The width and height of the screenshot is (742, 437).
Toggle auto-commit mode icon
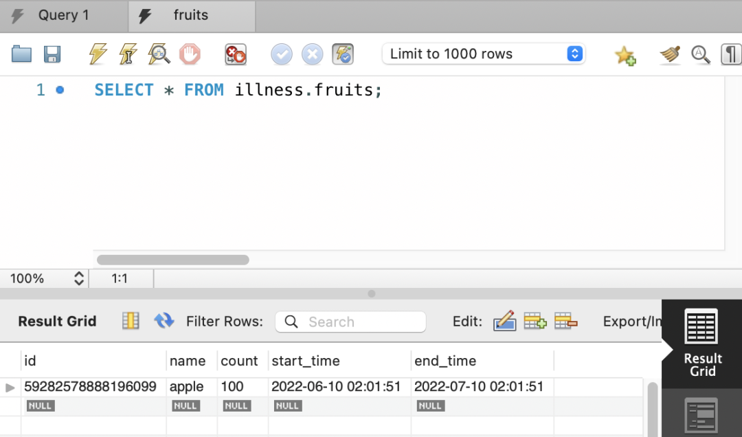(343, 54)
